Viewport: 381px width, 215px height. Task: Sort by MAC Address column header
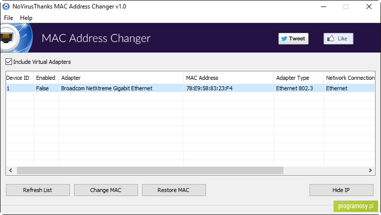pyautogui.click(x=228, y=78)
